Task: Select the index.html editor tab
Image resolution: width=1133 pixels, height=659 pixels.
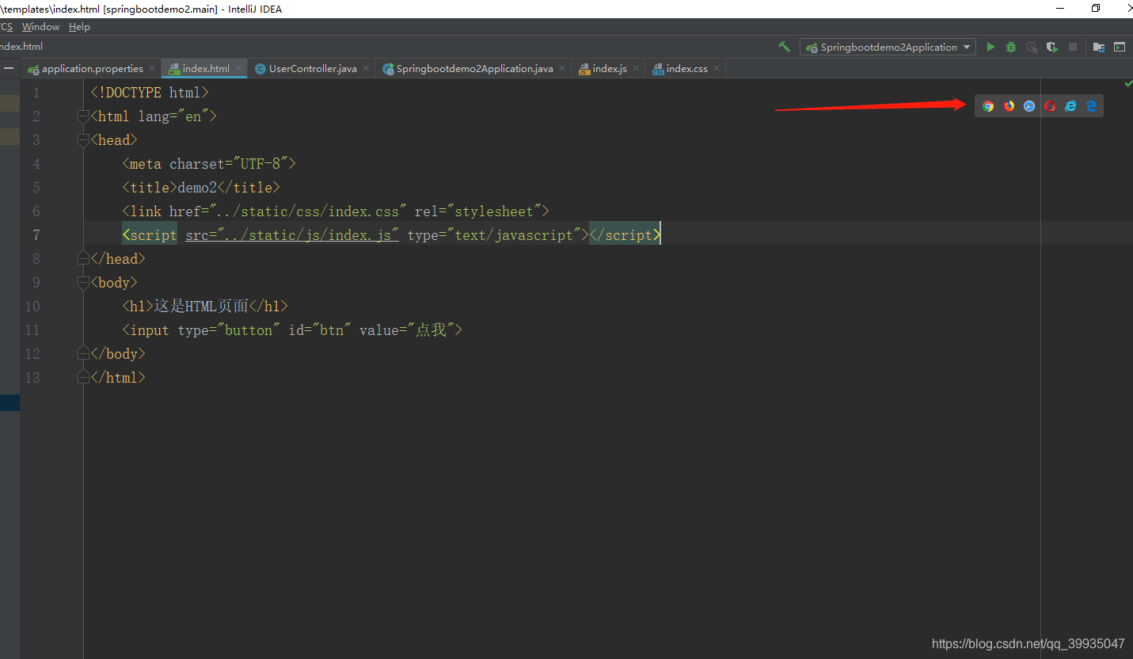Action: click(206, 69)
